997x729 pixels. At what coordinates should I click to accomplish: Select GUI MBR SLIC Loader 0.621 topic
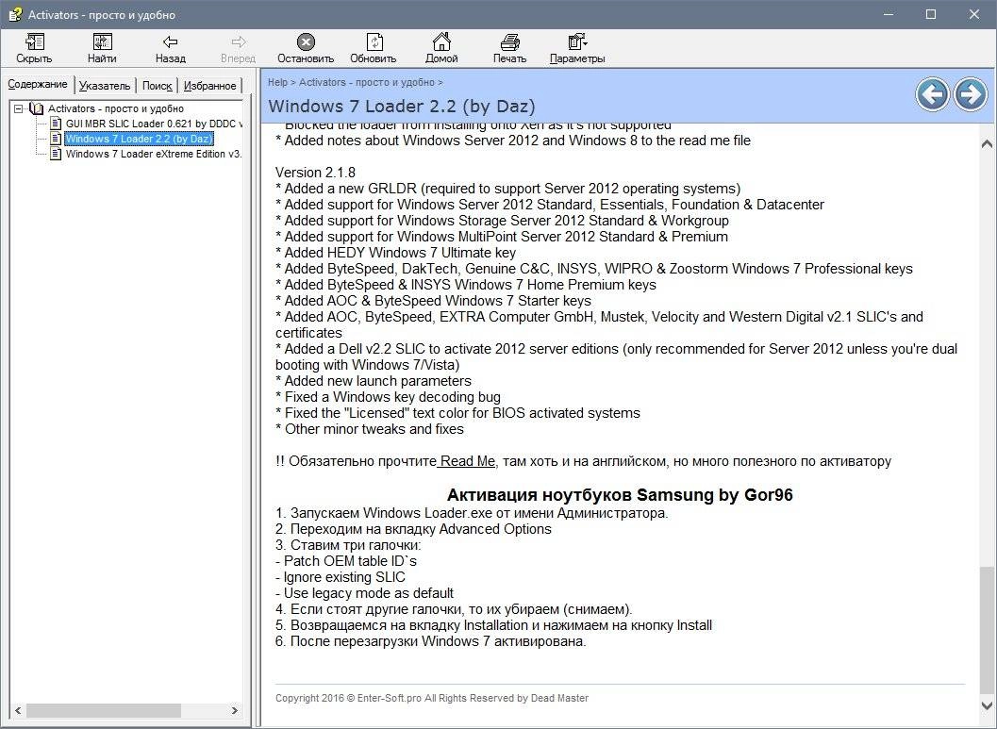click(153, 124)
